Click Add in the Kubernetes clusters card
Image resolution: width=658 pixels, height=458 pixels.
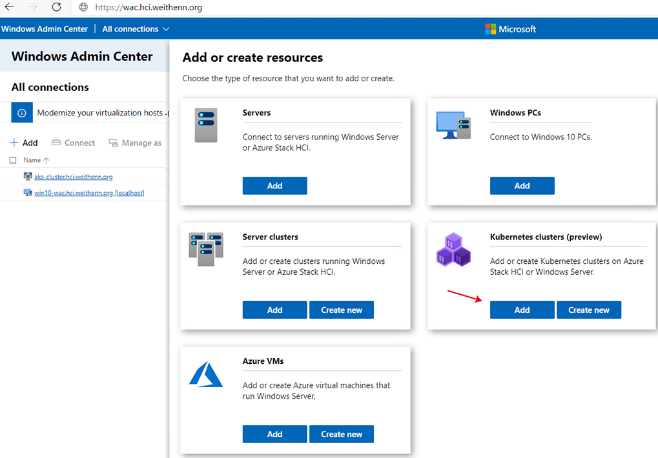click(x=522, y=310)
